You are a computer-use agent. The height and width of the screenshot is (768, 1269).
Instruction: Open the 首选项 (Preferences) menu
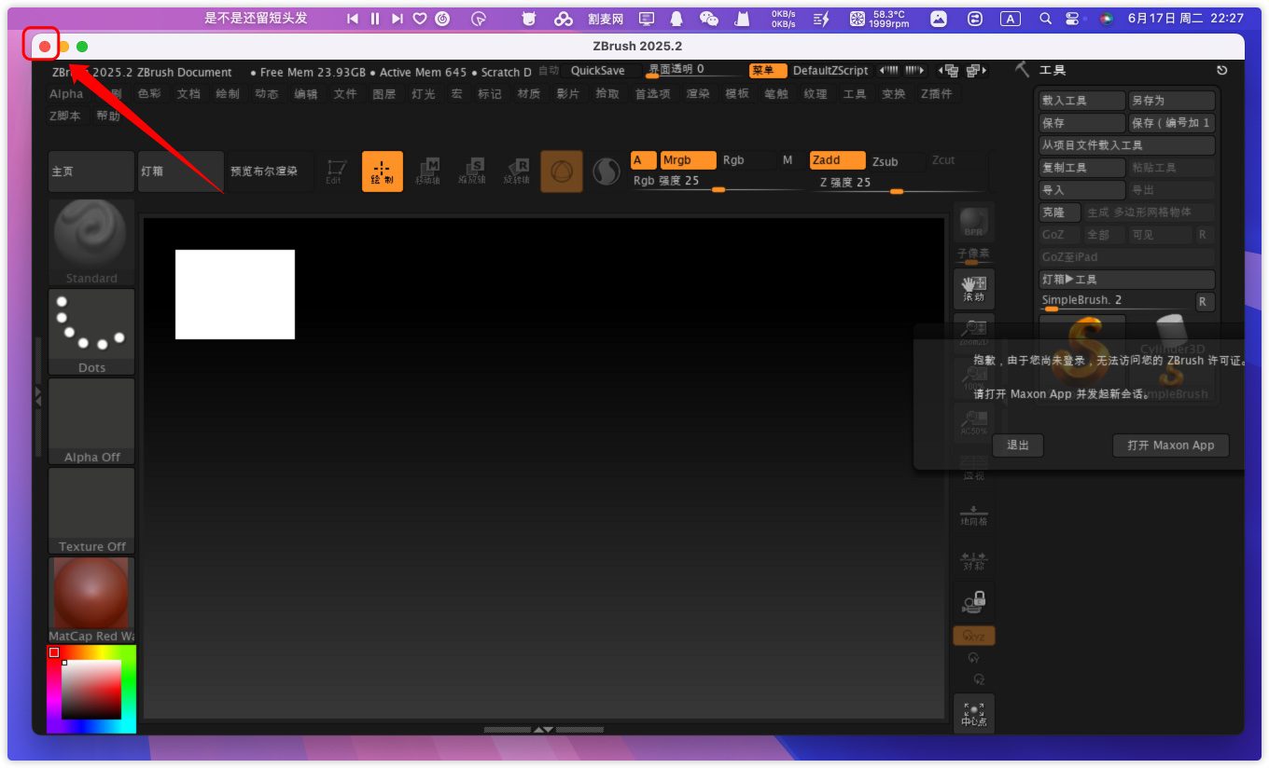[x=652, y=94]
